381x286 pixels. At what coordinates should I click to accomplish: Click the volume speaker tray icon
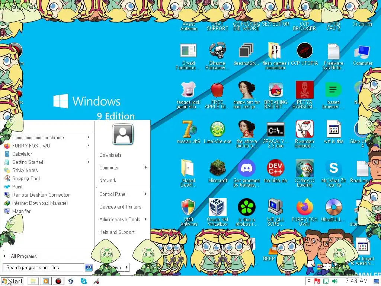334,281
